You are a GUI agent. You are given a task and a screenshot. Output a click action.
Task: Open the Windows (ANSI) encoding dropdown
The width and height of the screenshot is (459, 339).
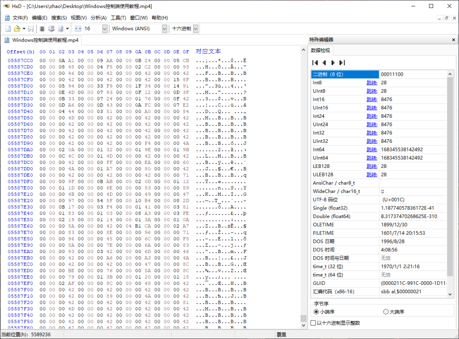click(x=165, y=28)
